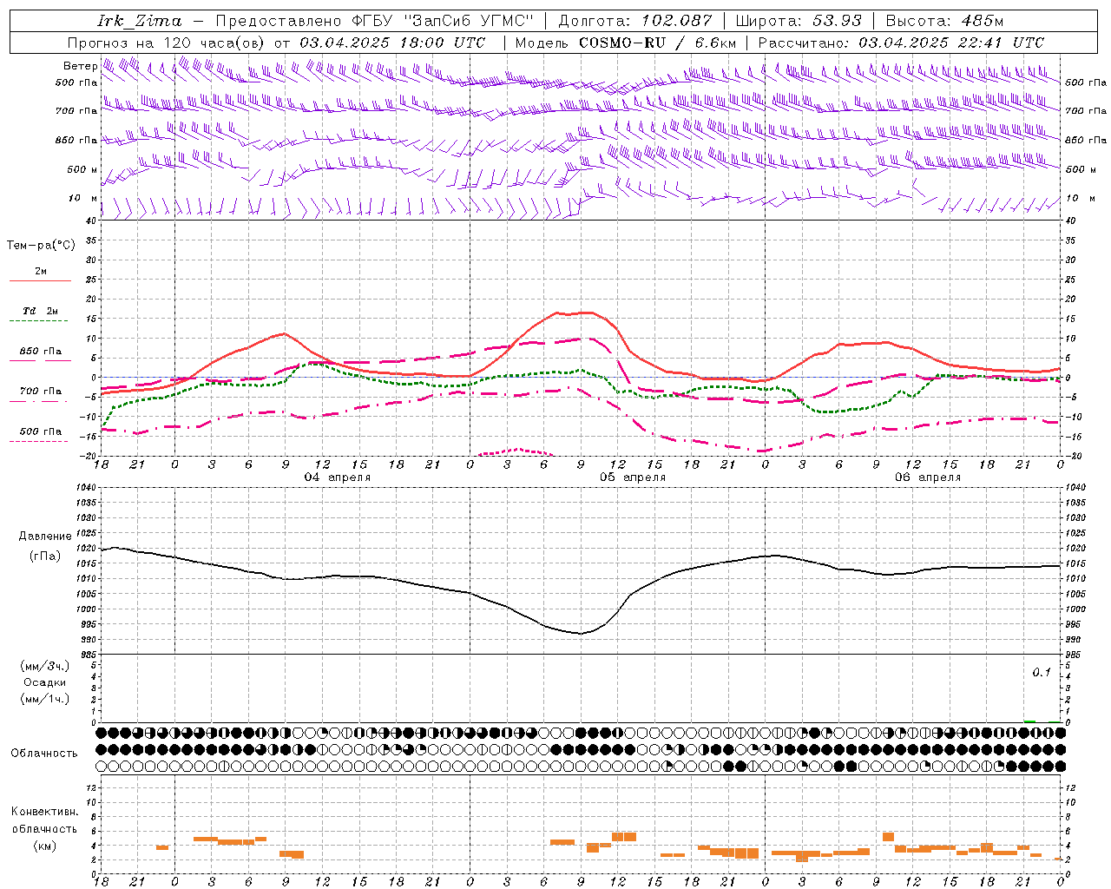Click the station name Irk_Zima in the header
The image size is (1111, 889).
tap(140, 21)
